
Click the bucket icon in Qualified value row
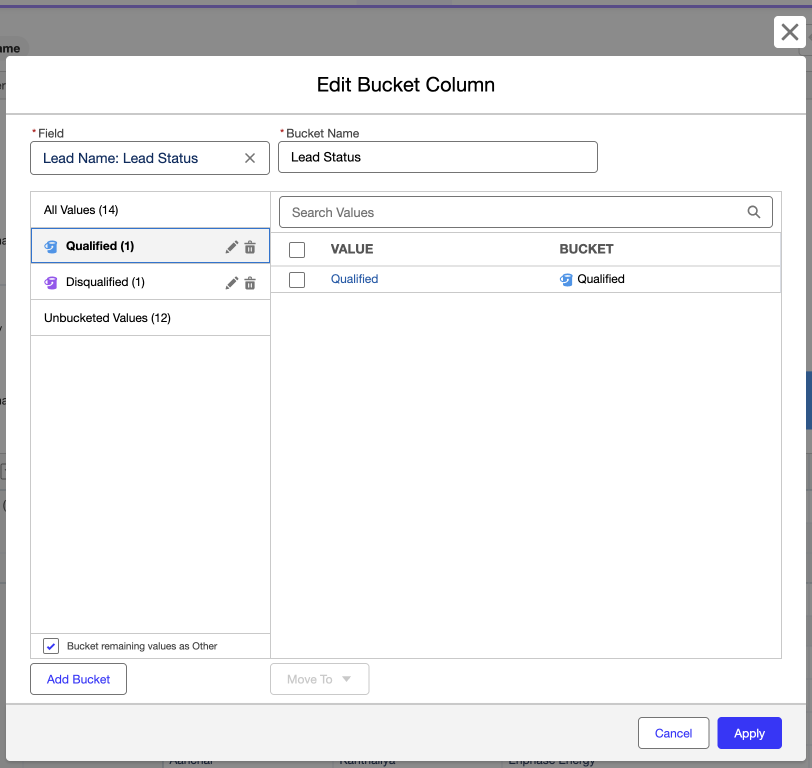tap(566, 279)
